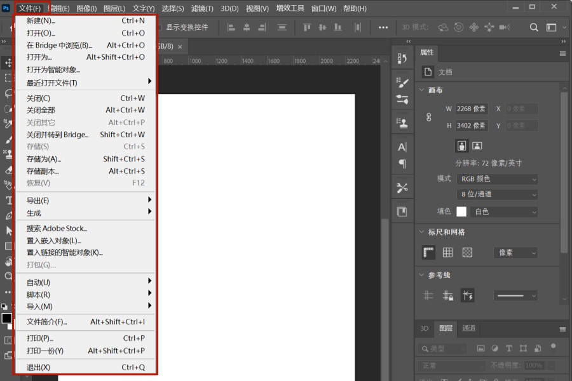
Task: Switch to the 通道 tab
Action: (469, 328)
